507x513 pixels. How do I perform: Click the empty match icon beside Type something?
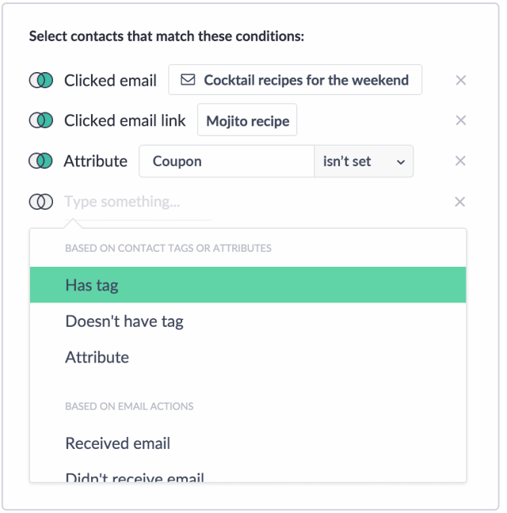(x=41, y=202)
